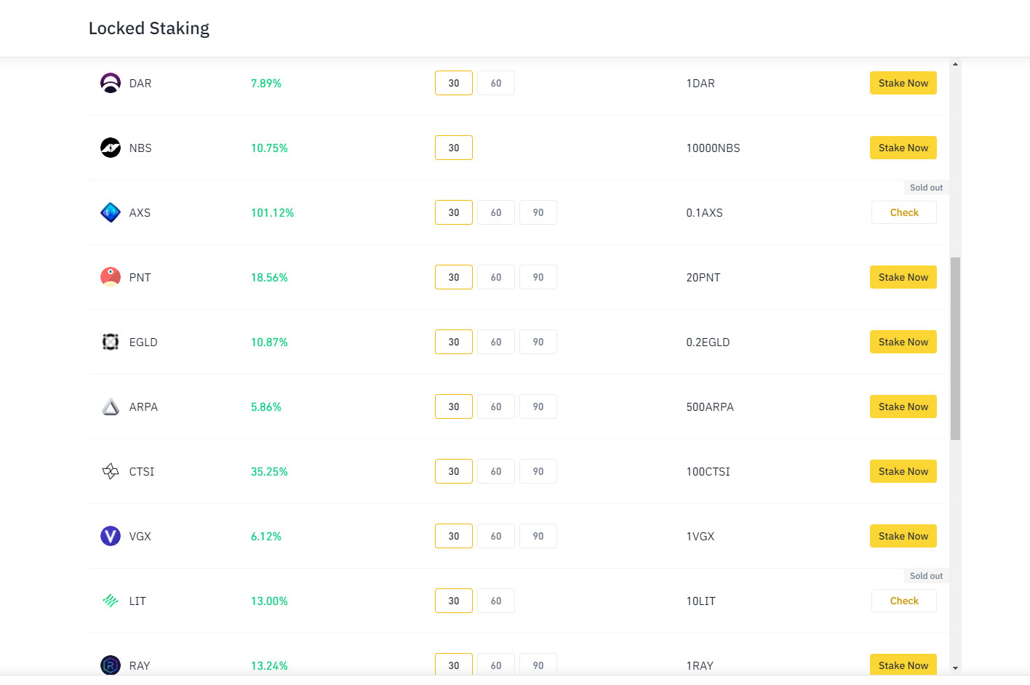Click the 0.2EGLD minimum amount

(708, 342)
